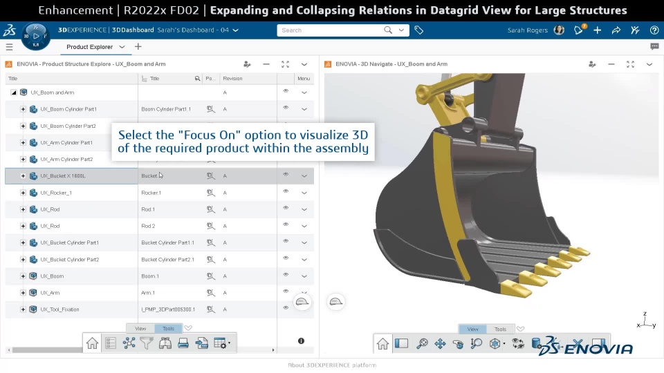Click the share arrow icon in top bar
Screen dimensions: 664x373
tap(616, 30)
